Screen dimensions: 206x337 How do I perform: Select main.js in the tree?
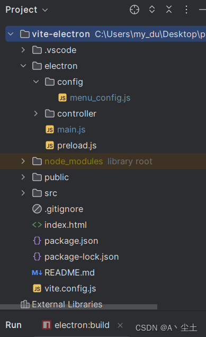tap(71, 130)
